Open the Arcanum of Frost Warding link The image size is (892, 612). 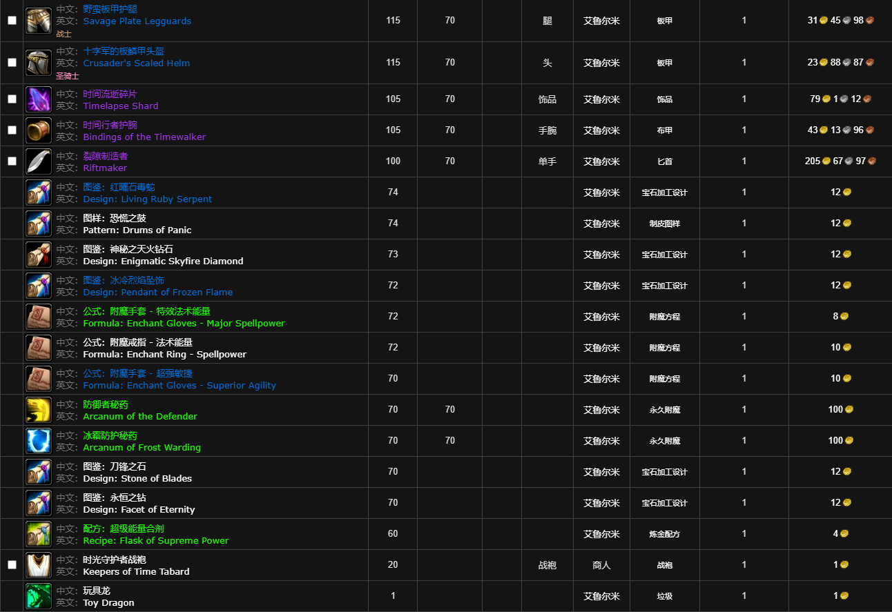(142, 448)
